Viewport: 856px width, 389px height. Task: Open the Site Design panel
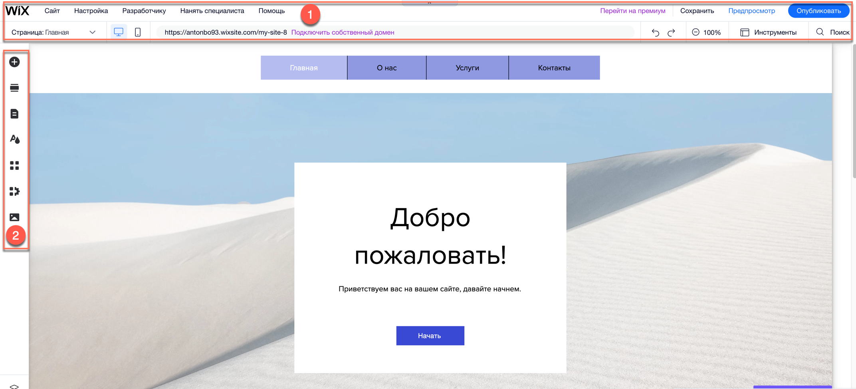(x=15, y=139)
